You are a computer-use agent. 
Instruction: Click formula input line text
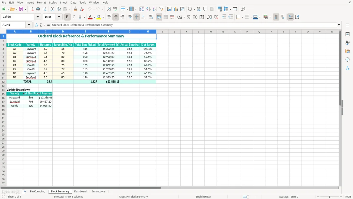click(x=82, y=25)
